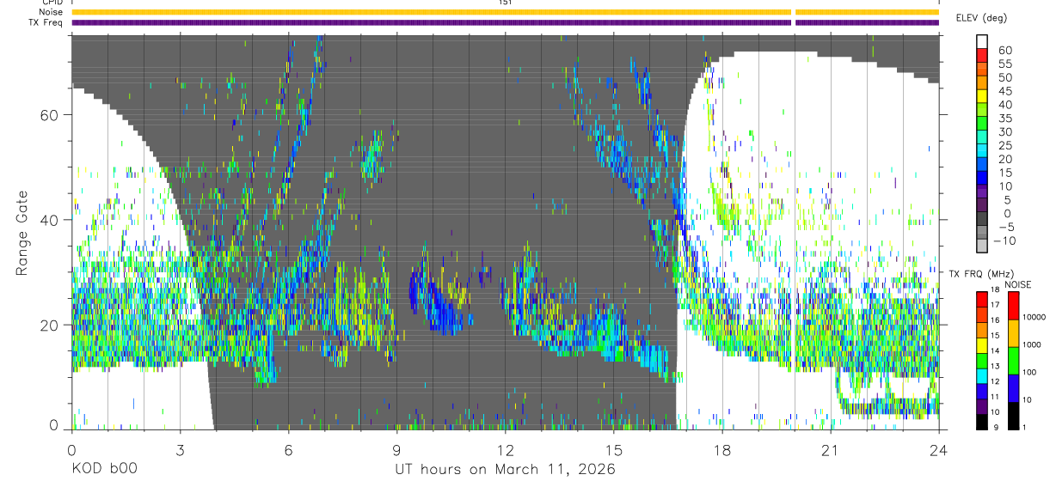1056x487 pixels.
Task: Click the y-axis tick label '20'
Action: click(50, 325)
